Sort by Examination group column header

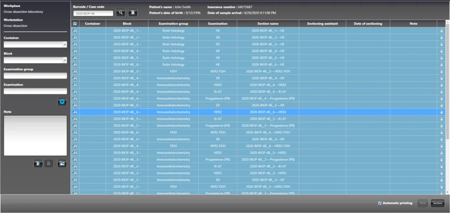[173, 24]
